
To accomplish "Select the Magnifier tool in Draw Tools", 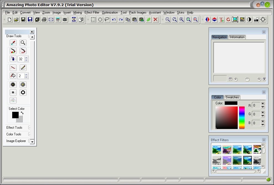I will pos(23,43).
